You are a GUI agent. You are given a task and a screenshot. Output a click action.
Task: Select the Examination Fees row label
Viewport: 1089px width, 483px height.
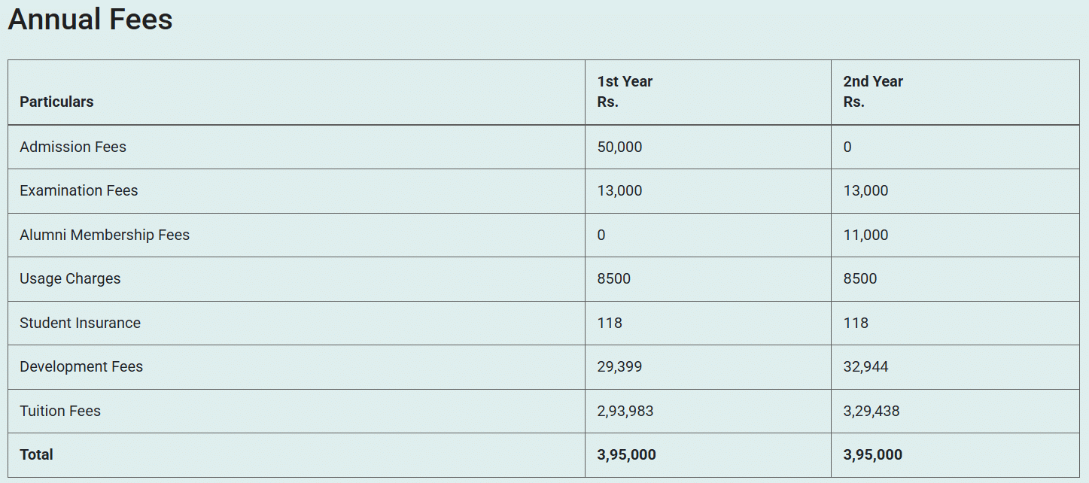point(79,190)
